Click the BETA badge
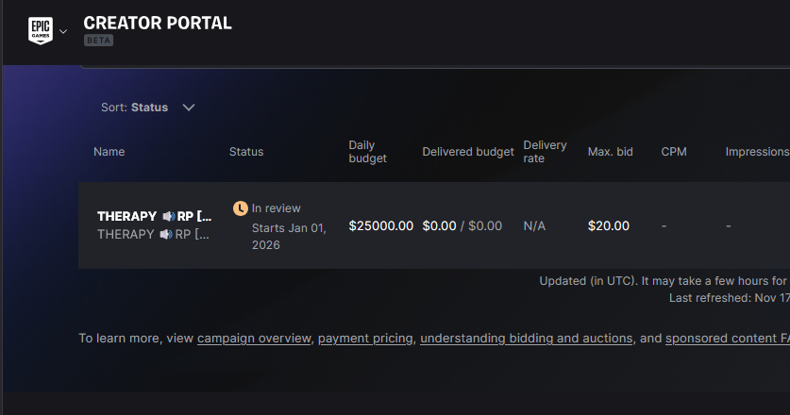Image resolution: width=790 pixels, height=415 pixels. (99, 41)
